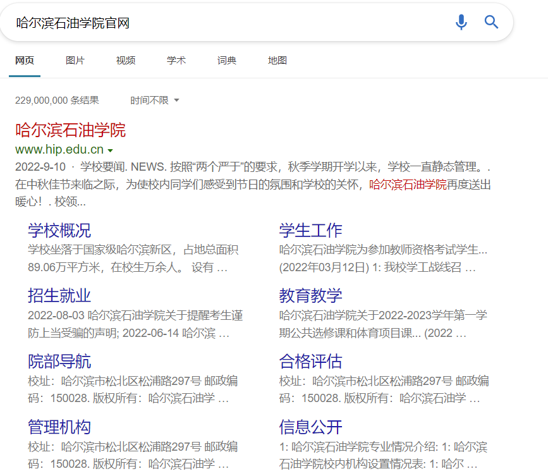Click the 信息公开 description about 专业情况介绍

point(383,455)
